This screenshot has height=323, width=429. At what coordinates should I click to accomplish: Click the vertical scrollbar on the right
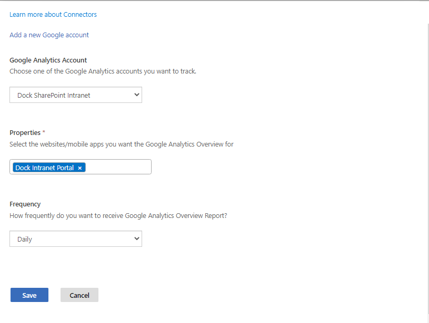pyautogui.click(x=427, y=169)
